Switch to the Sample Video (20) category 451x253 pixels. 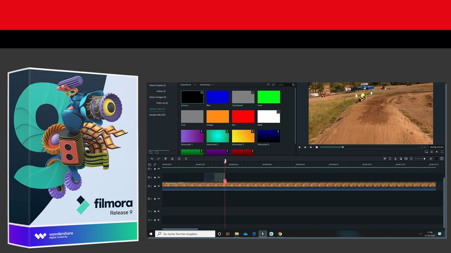157,115
